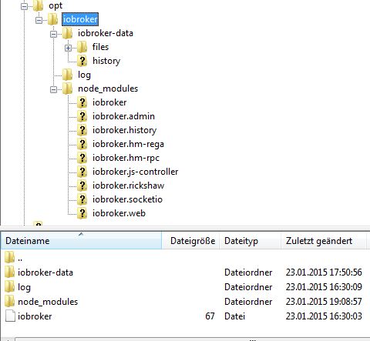Select the iobroker file name in list
Viewport: 370px width, 341px height.
(35, 316)
